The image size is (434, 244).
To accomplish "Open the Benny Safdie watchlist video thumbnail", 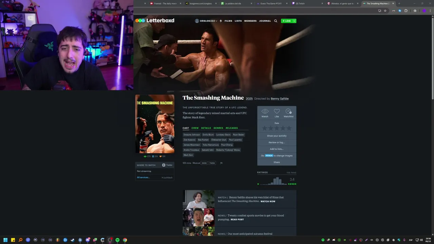I will [x=199, y=199].
